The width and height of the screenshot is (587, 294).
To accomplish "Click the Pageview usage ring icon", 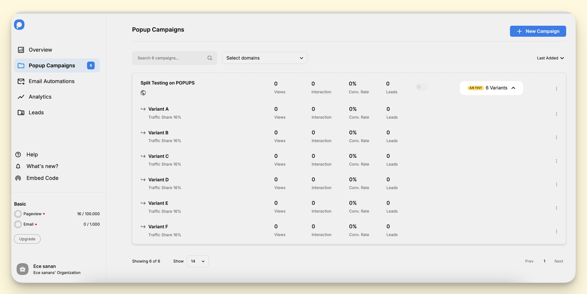I will pyautogui.click(x=18, y=214).
